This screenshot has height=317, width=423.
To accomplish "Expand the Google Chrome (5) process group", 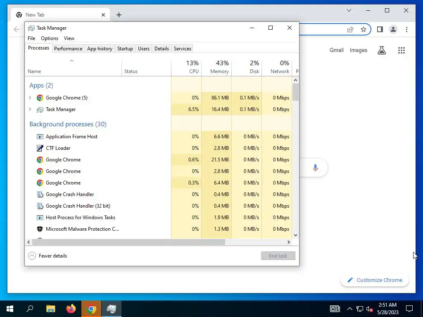I will point(30,98).
